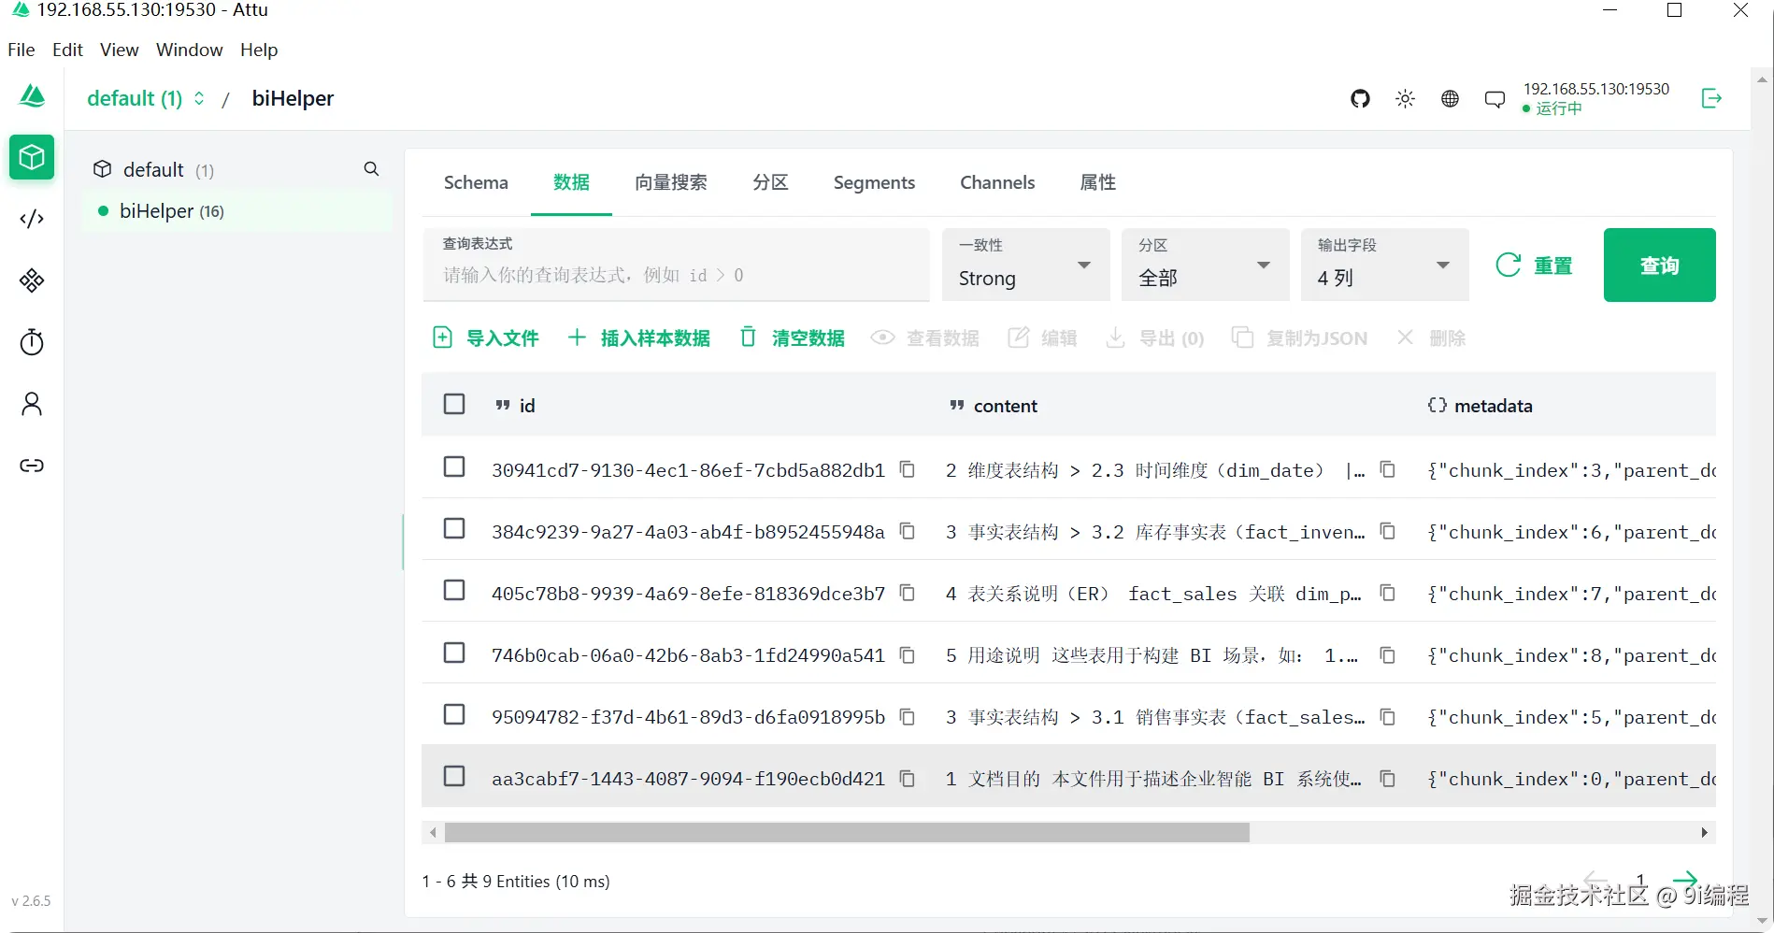The height and width of the screenshot is (933, 1774).
Task: Copy content of '5 用途说明' row
Action: [1388, 654]
